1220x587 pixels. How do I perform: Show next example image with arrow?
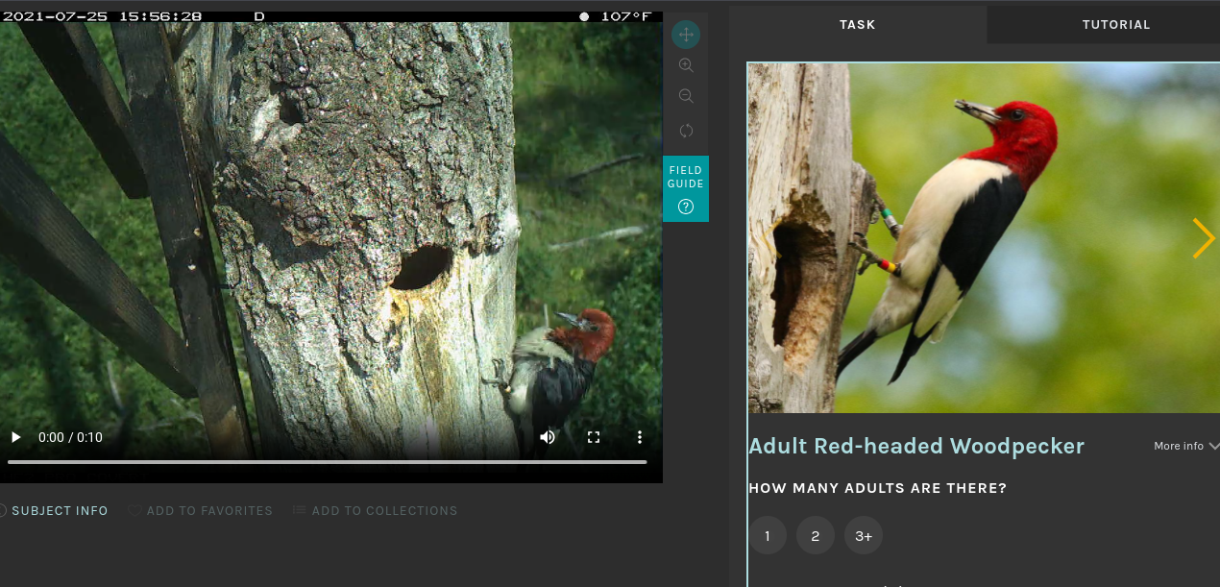[1203, 238]
